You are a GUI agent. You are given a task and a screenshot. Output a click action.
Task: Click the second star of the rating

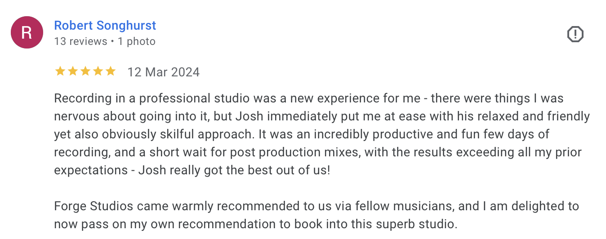(72, 71)
